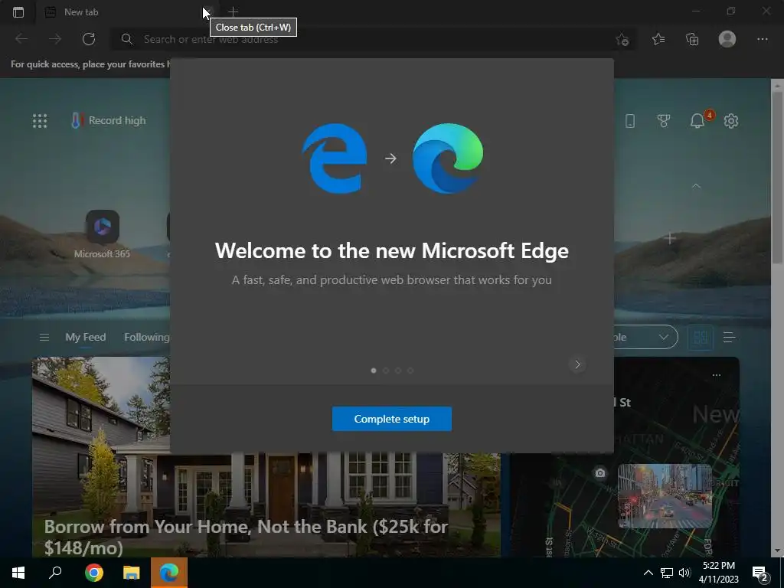Launch Google Chrome from taskbar
The height and width of the screenshot is (588, 784).
pyautogui.click(x=94, y=573)
